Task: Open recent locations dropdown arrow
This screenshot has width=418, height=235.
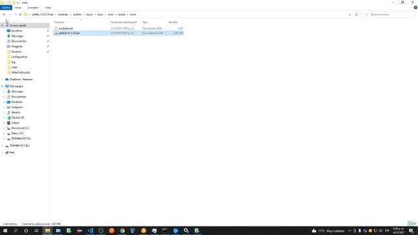Action: coord(16,14)
